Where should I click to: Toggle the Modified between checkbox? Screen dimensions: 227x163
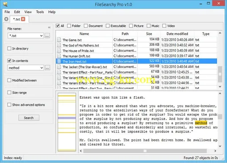pos(9,80)
